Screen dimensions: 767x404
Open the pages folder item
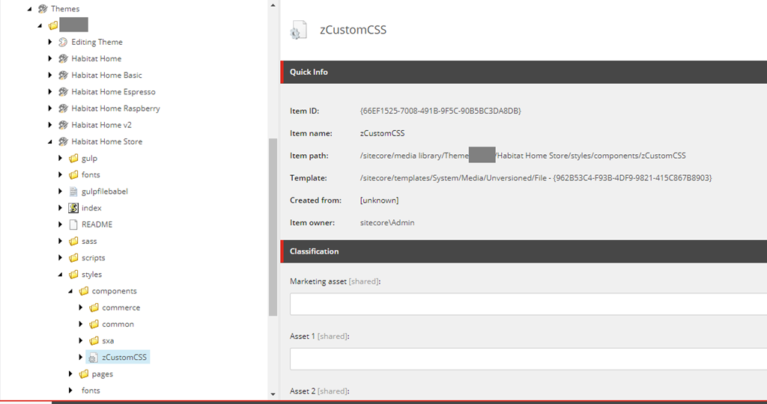[102, 374]
